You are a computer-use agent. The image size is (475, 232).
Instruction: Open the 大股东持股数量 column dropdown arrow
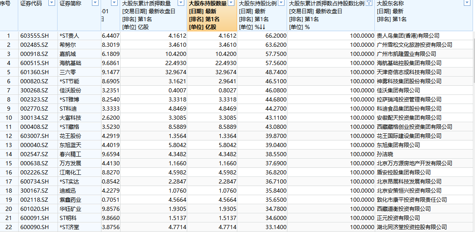[x=231, y=3]
